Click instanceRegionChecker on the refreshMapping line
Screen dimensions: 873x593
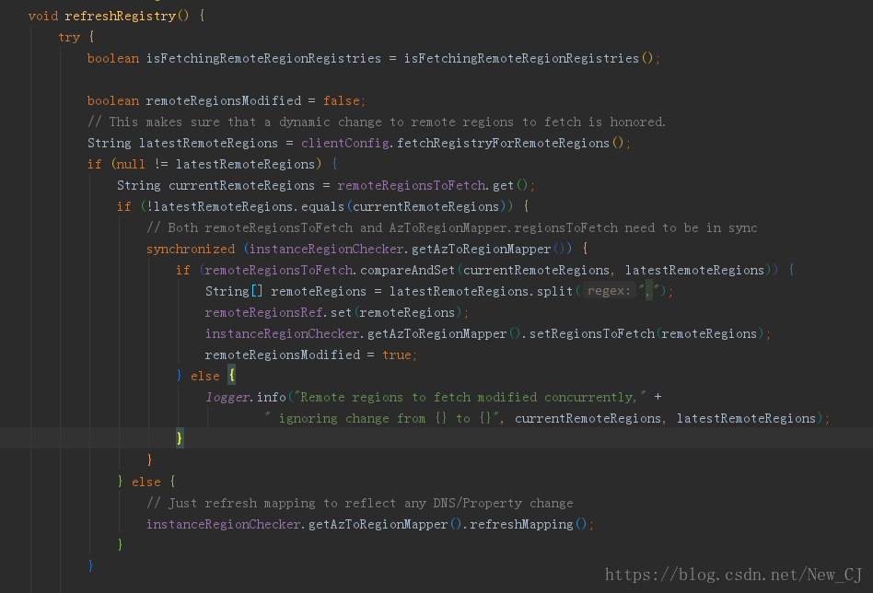click(223, 524)
